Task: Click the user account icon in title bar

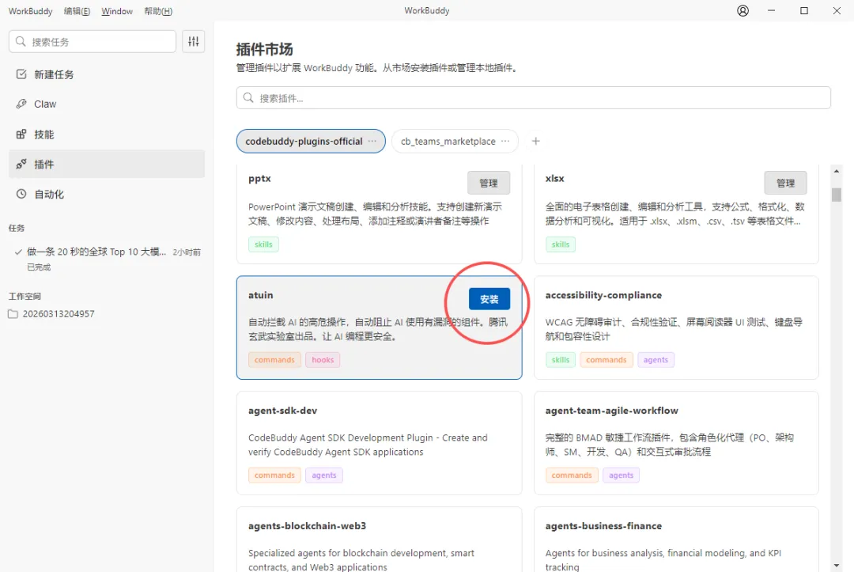Action: (743, 11)
